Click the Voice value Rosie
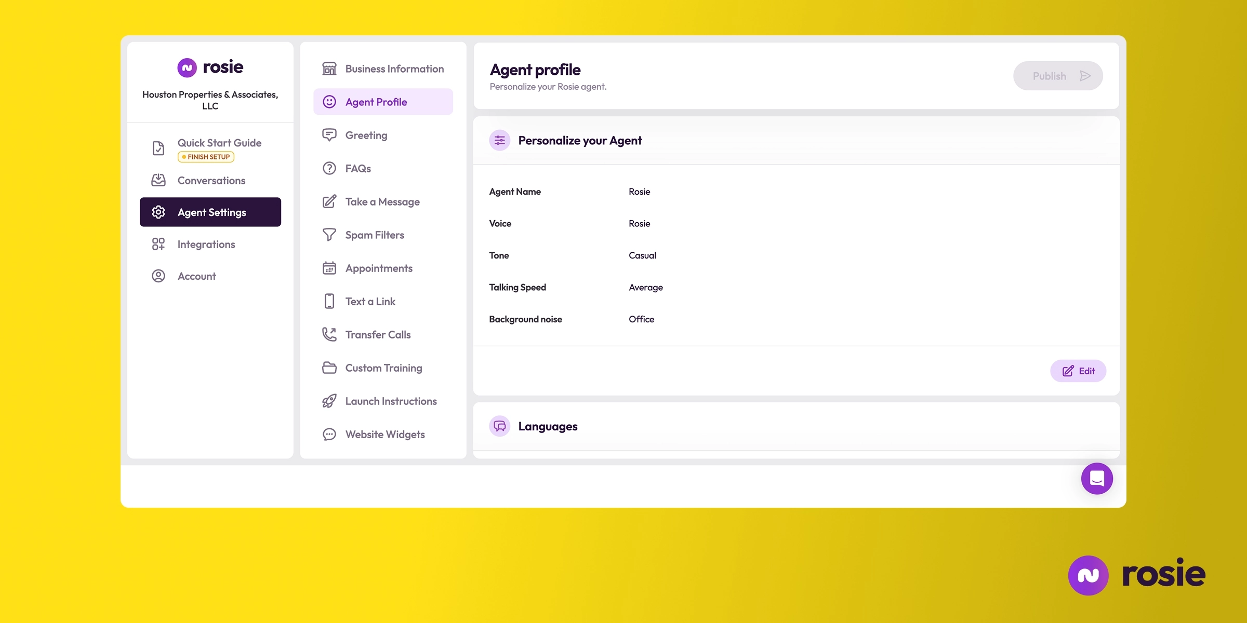This screenshot has height=623, width=1247. click(x=639, y=223)
